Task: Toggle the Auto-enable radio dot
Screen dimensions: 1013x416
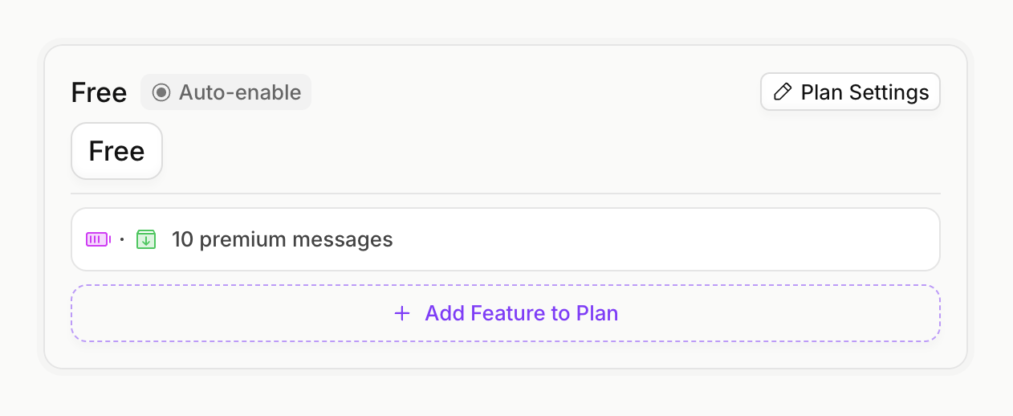Action: pos(161,92)
